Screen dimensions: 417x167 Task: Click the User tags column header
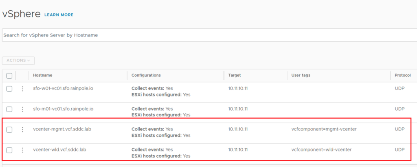(x=301, y=75)
